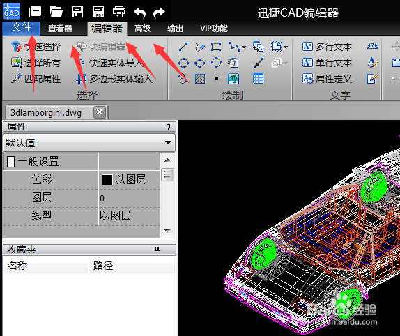Screen dimensions: 400x336
Task: Switch to the 输出 tab
Action: 175,29
